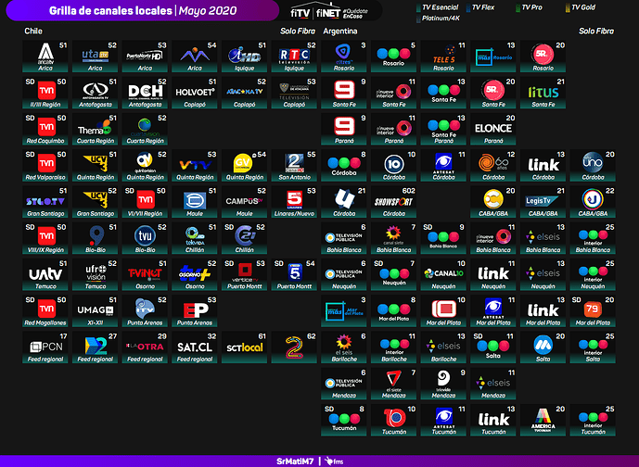Open the TVU Bío-Bío channel logo
The height and width of the screenshot is (467, 639).
coord(145,236)
